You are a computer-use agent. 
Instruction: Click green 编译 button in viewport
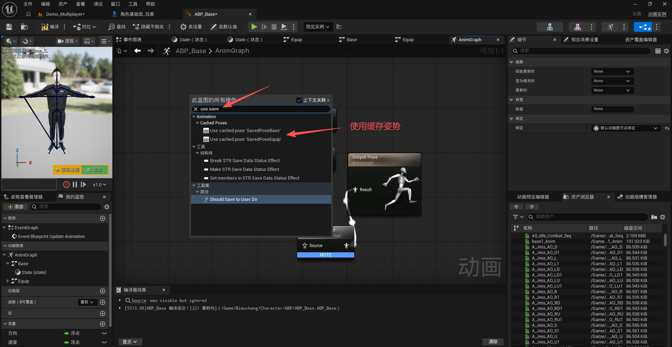coord(94,170)
